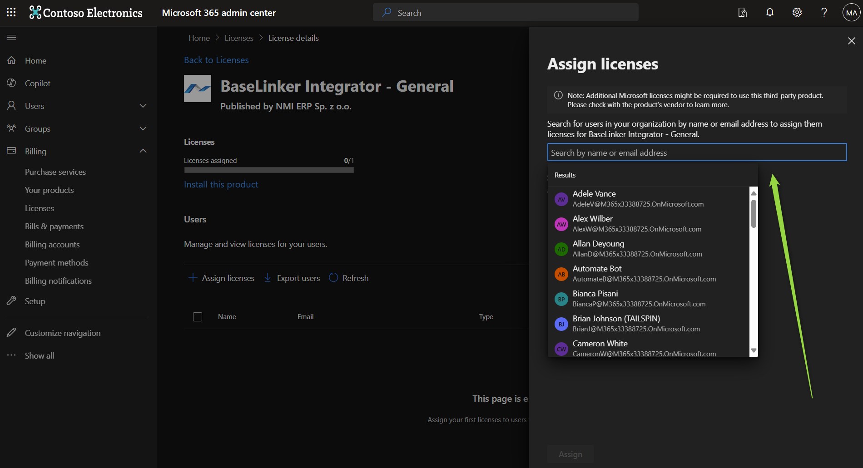Screen dimensions: 863x468
Task: Select Bianca Pisani's BP avatar
Action: click(561, 299)
